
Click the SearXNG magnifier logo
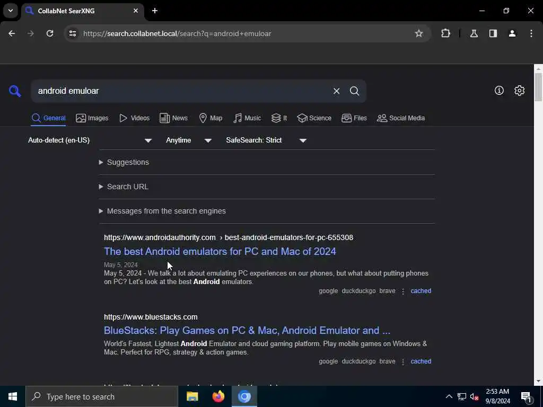(x=15, y=91)
